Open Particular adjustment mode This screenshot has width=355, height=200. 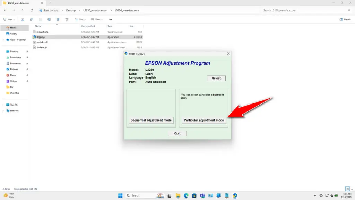click(x=204, y=120)
